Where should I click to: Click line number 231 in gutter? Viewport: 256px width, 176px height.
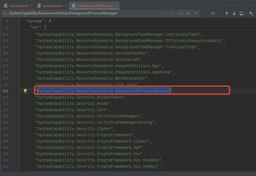coord(5,91)
